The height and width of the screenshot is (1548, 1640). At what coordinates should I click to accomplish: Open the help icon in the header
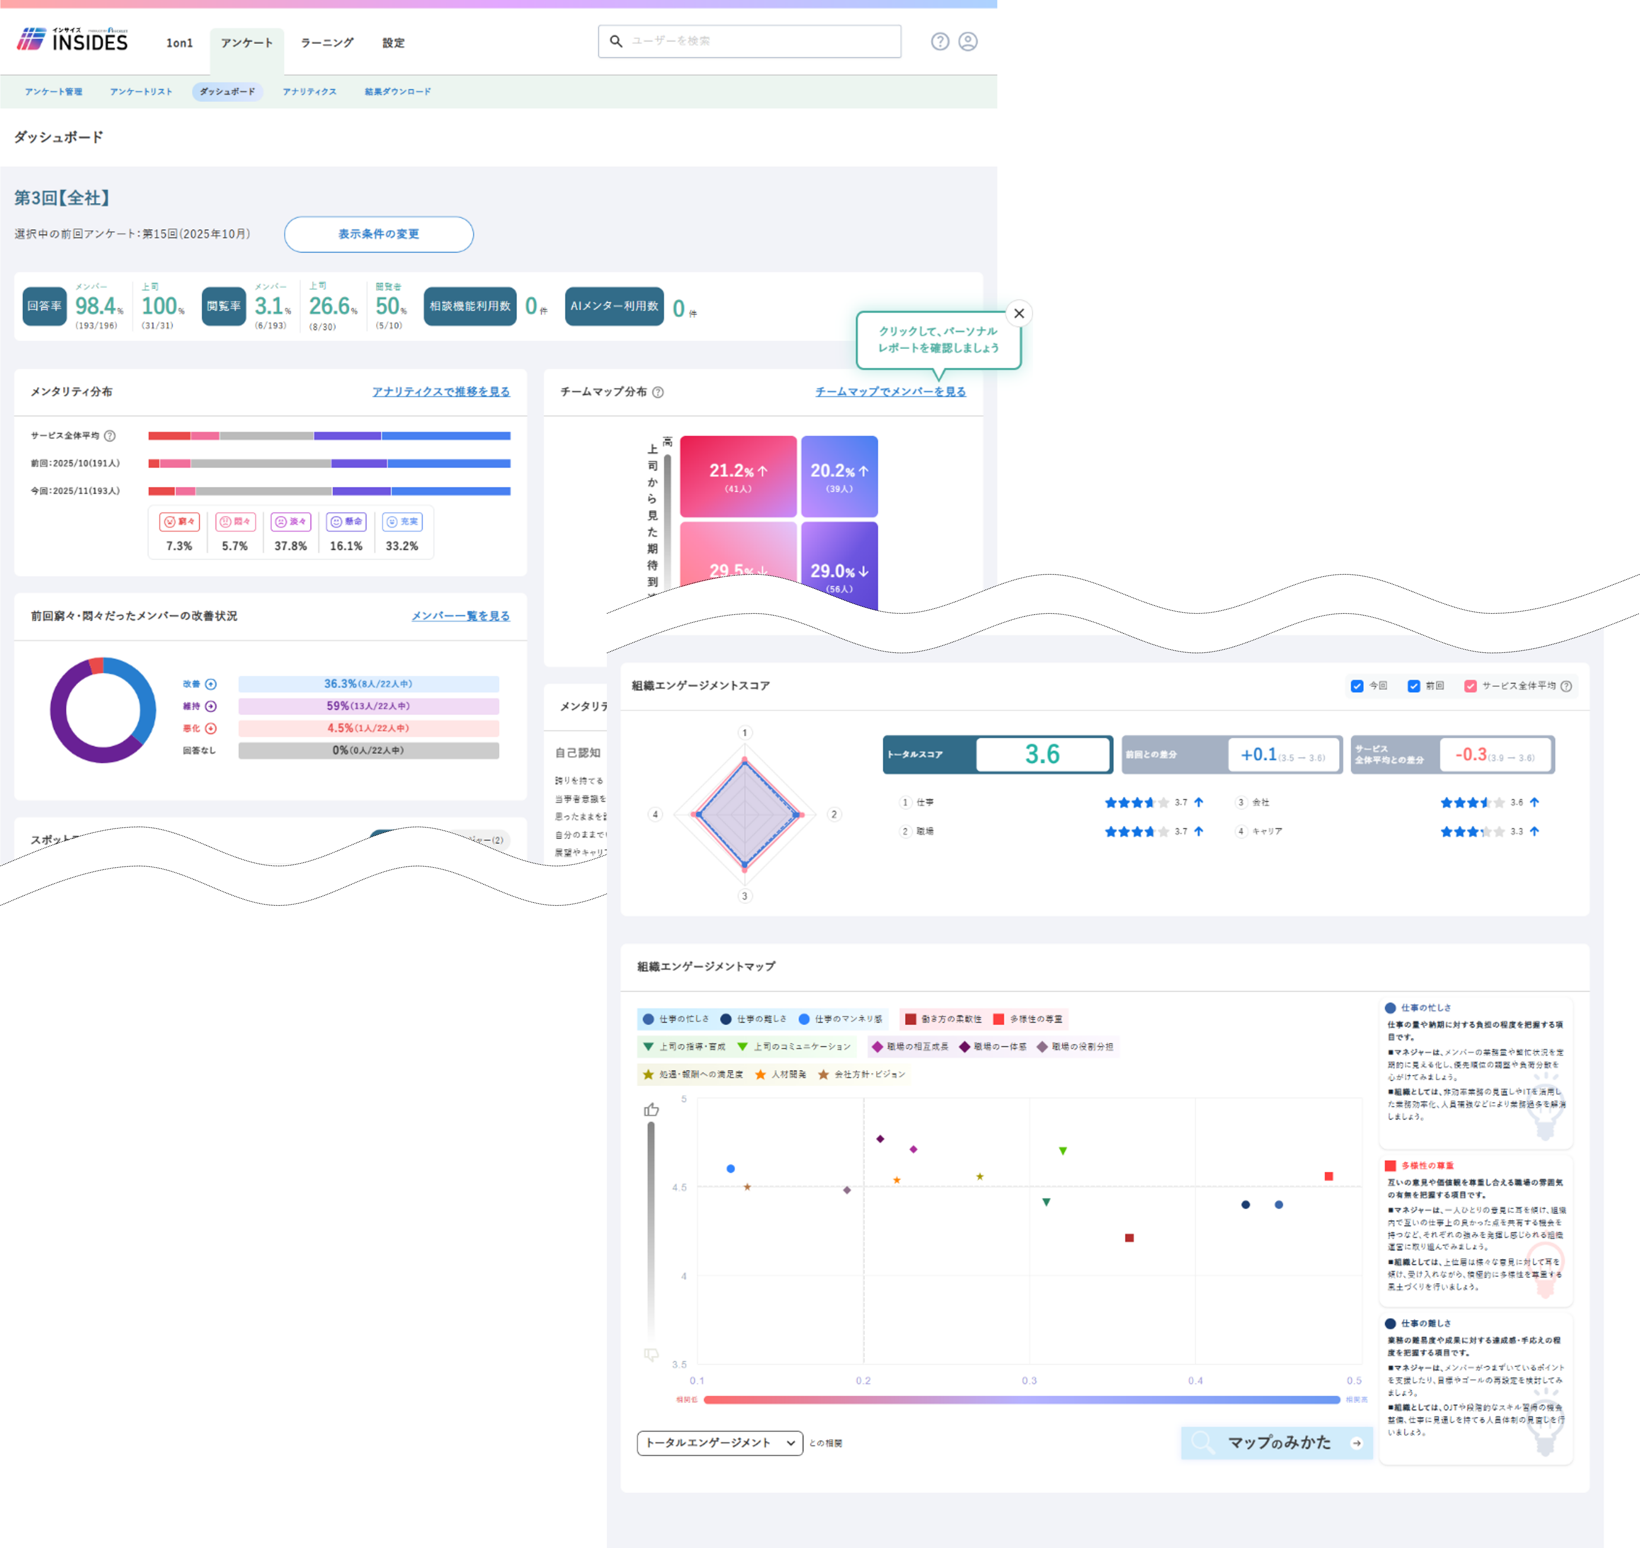(940, 41)
